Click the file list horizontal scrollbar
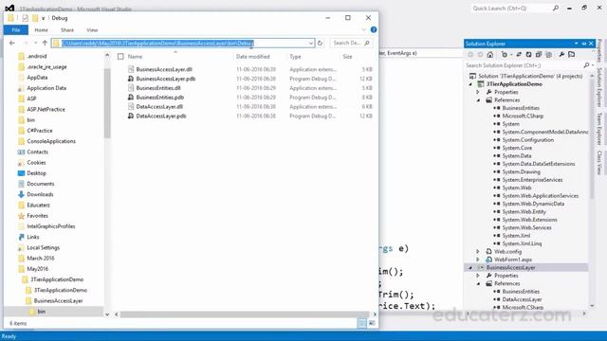607x341 pixels. (245, 314)
